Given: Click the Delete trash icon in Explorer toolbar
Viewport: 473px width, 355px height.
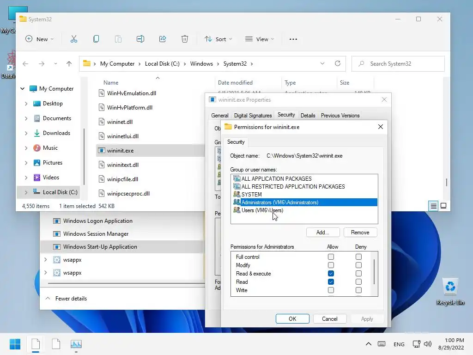Looking at the screenshot, I should coord(185,39).
